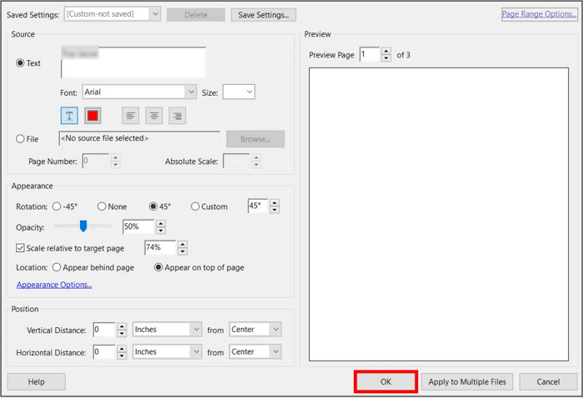Set rotation to None

(102, 206)
